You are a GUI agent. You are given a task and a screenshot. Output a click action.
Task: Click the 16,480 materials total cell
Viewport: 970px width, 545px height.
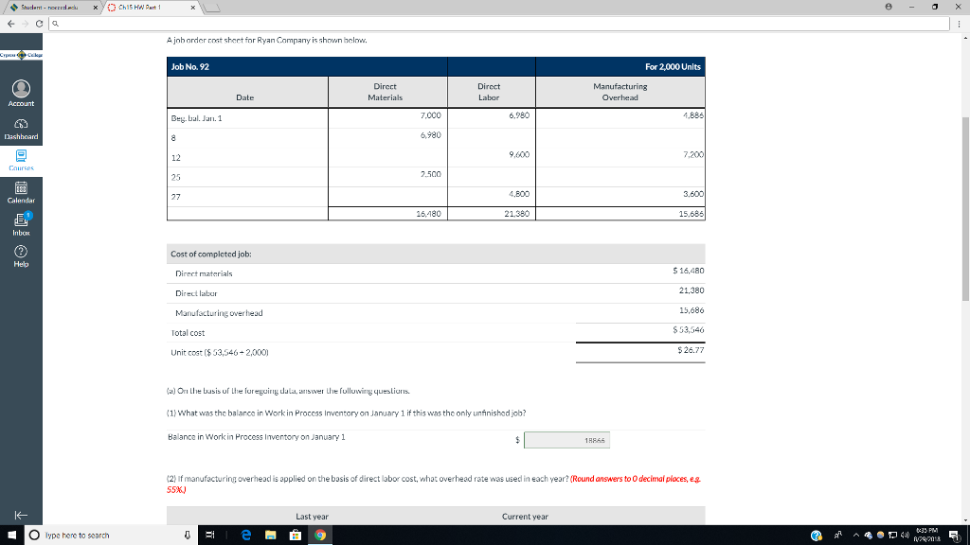coord(428,214)
